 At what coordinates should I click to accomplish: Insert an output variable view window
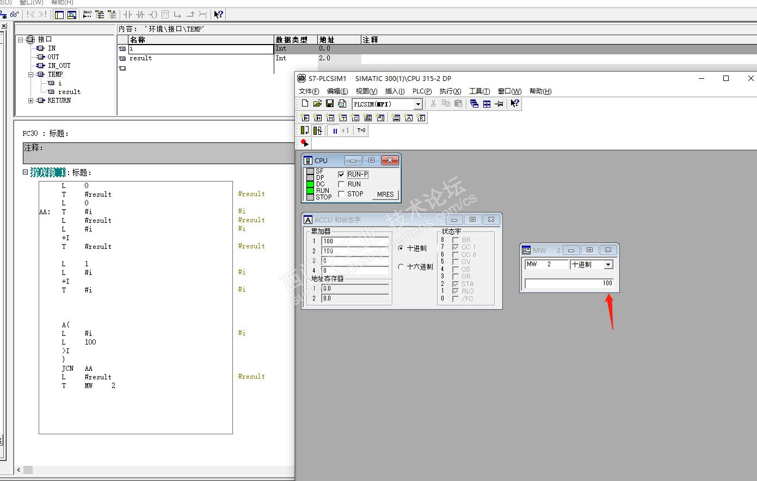[318, 117]
